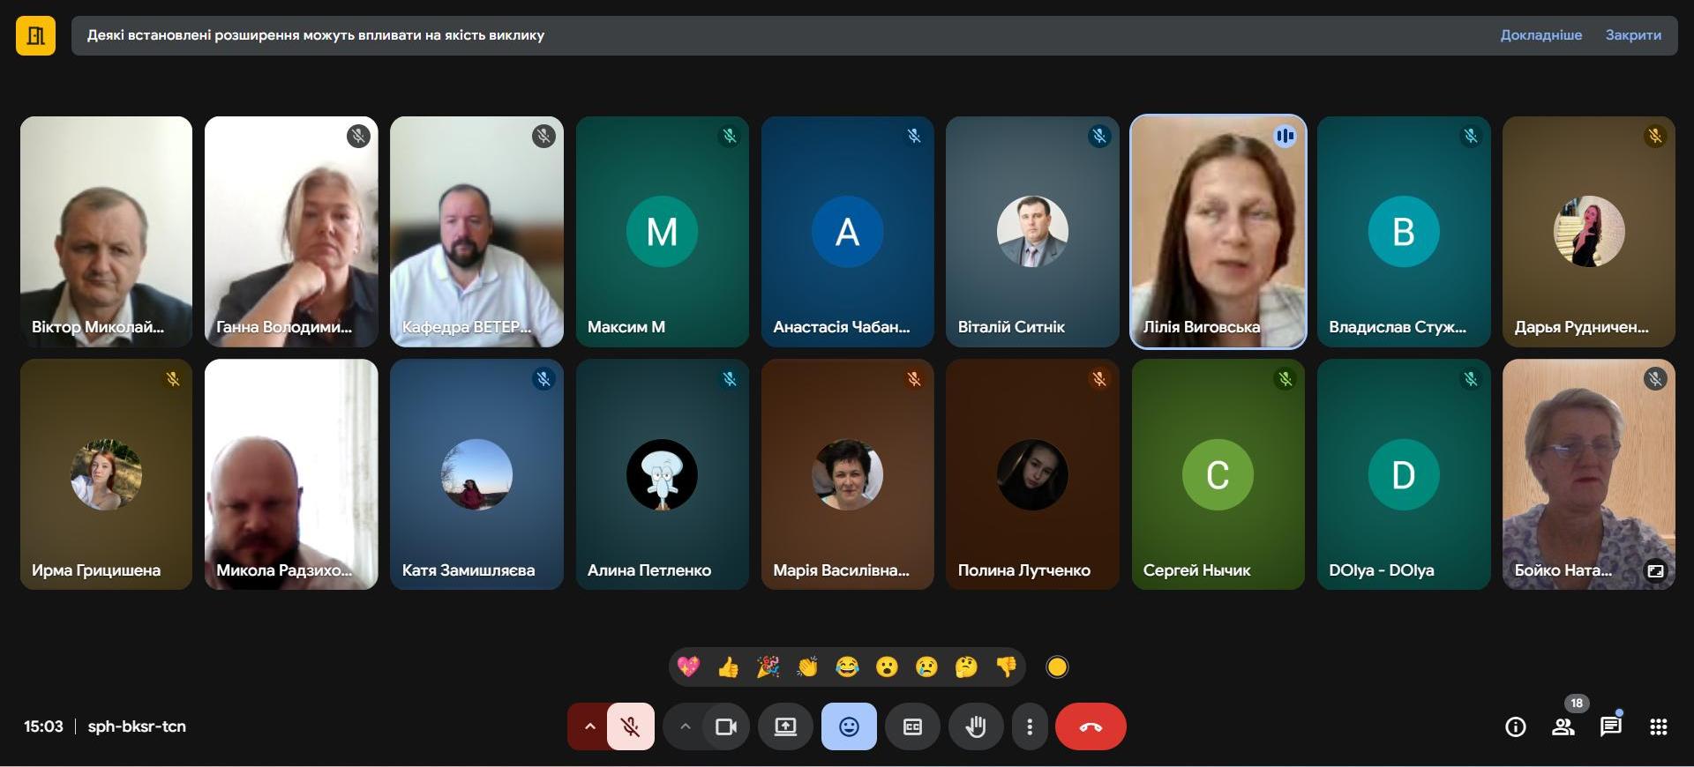Click the mute icon on Віталій Ситнік tile
The image size is (1694, 767).
(x=1099, y=136)
